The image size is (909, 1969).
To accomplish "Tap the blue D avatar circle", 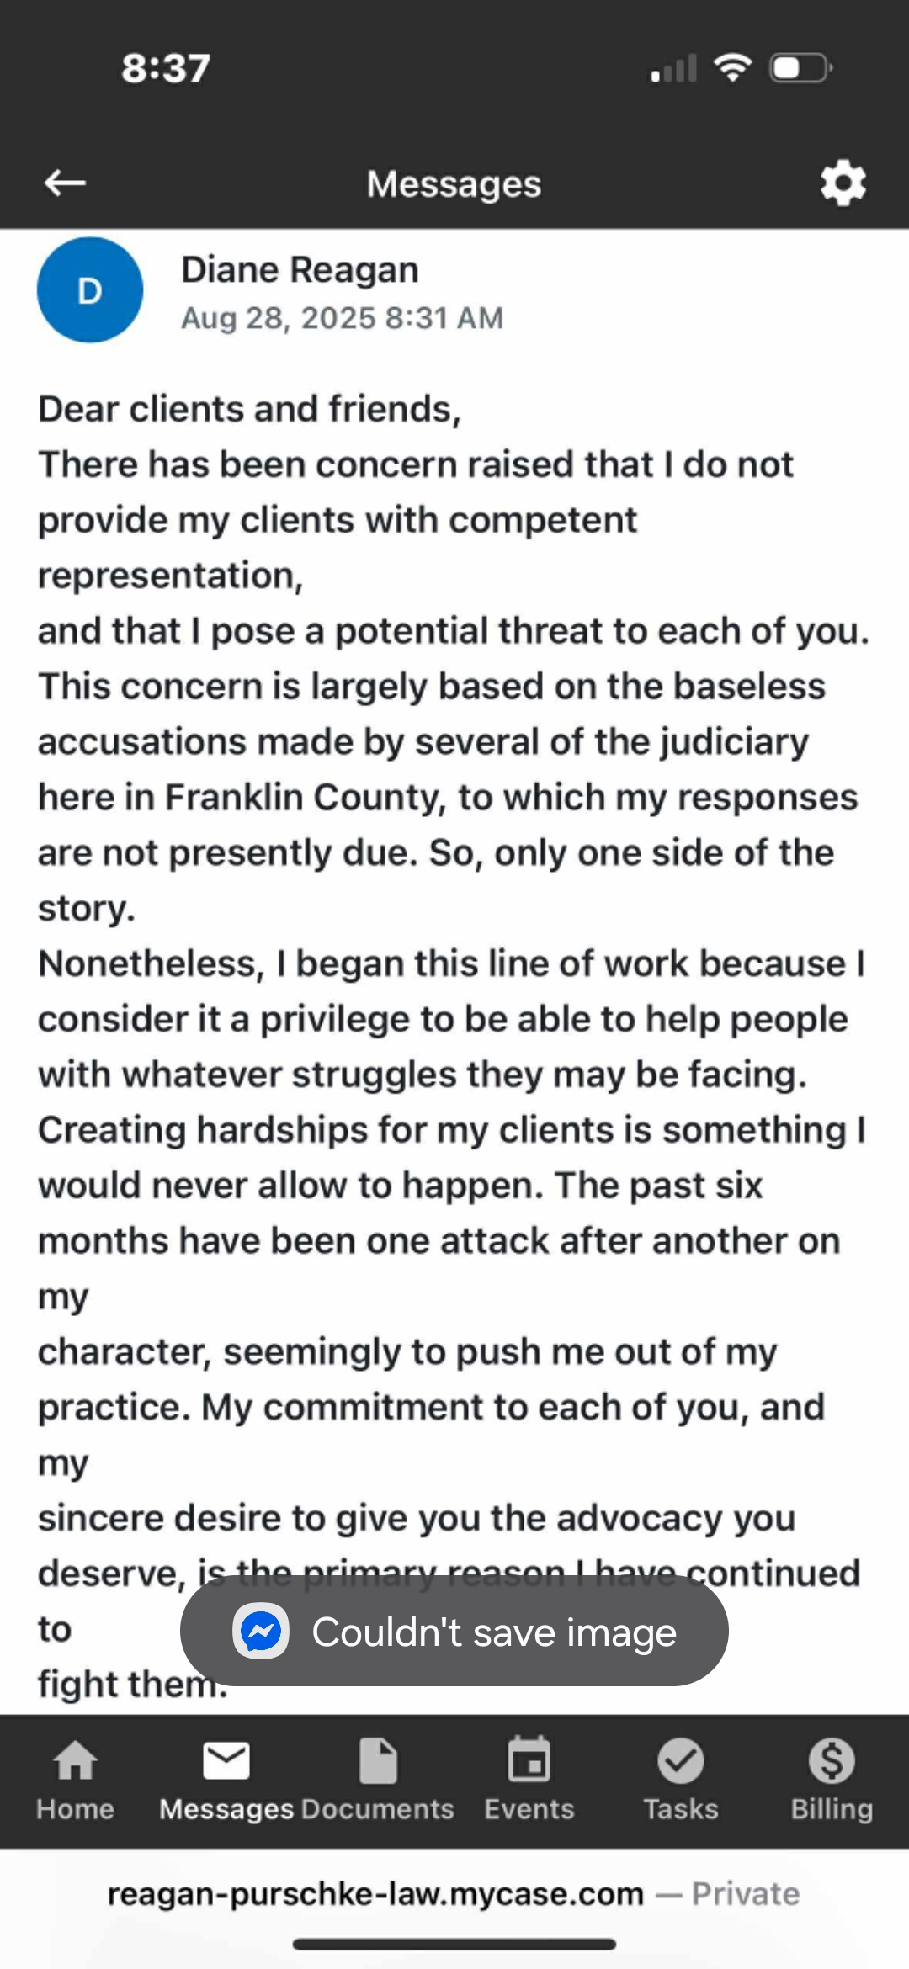I will (x=90, y=290).
